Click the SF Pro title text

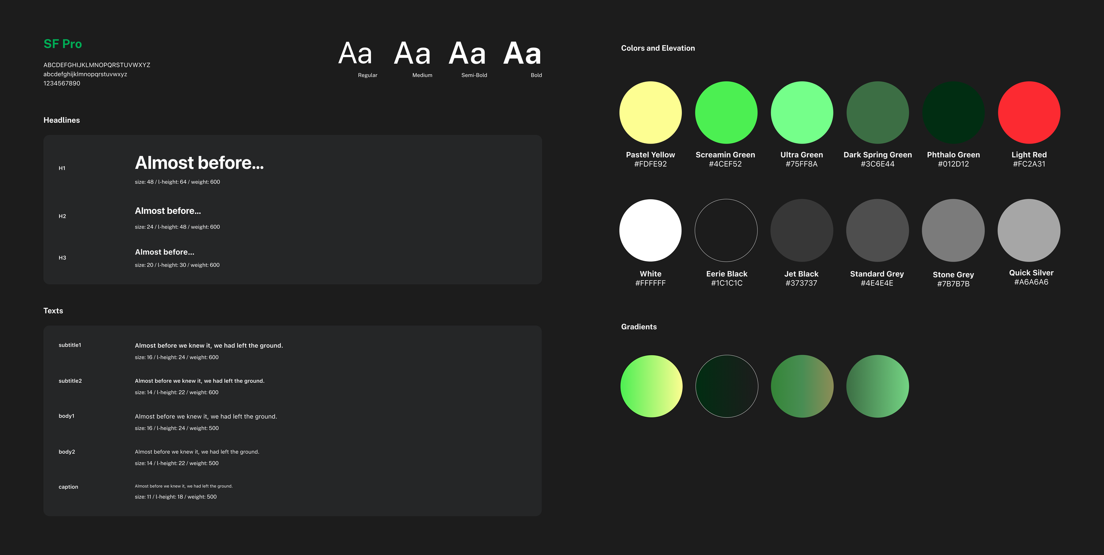pos(63,44)
